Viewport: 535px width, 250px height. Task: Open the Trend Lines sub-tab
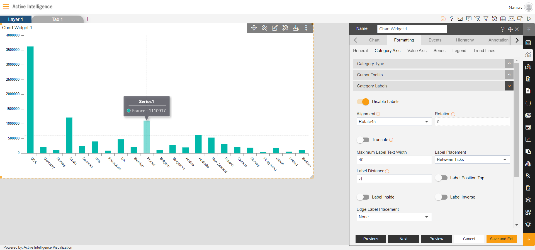(x=484, y=51)
